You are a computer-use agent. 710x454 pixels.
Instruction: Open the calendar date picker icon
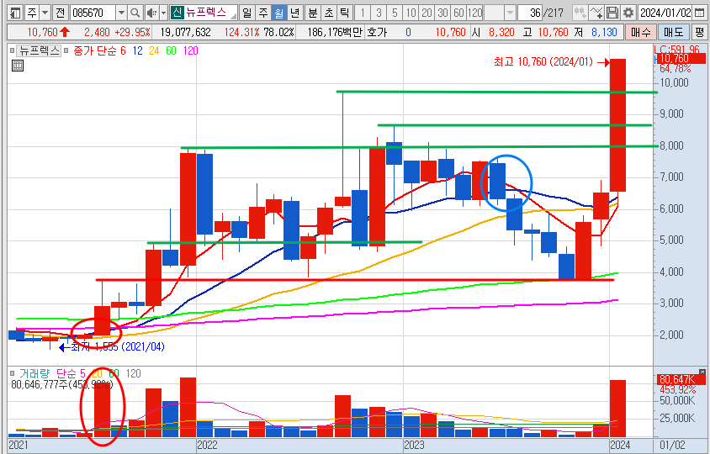(700, 13)
